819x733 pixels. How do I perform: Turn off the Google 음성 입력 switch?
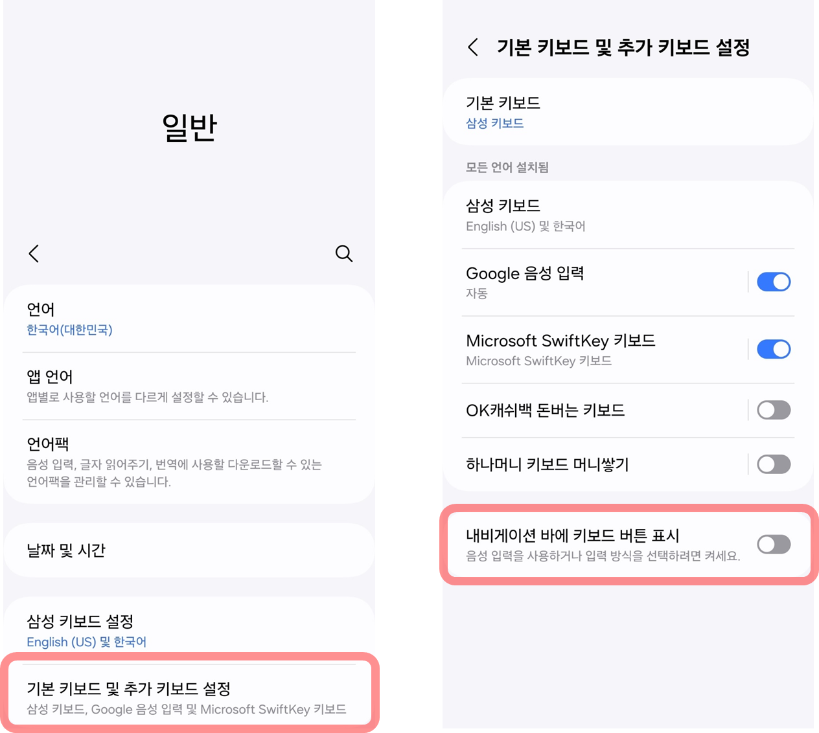coord(774,282)
